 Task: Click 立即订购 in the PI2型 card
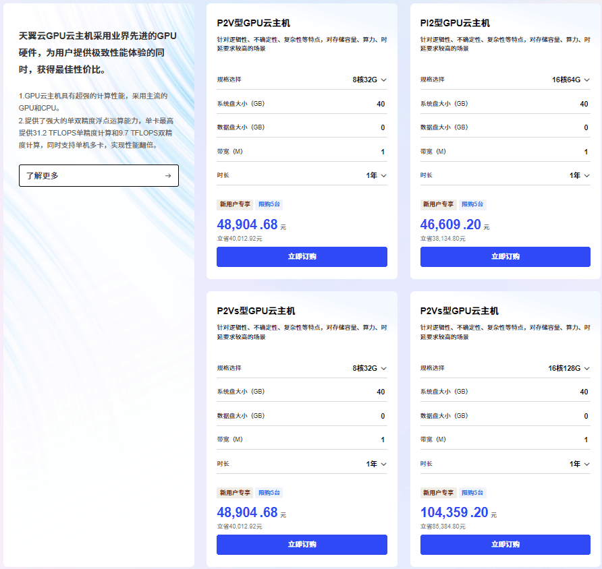(505, 256)
